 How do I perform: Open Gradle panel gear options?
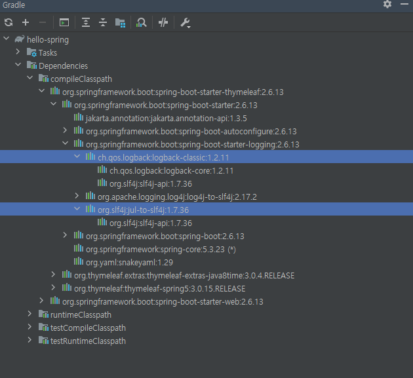click(387, 4)
